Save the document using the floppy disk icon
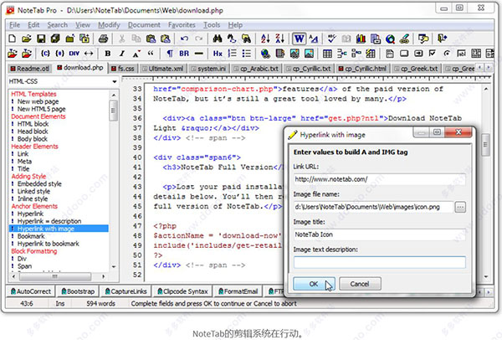502x340 pixels. coord(41,39)
